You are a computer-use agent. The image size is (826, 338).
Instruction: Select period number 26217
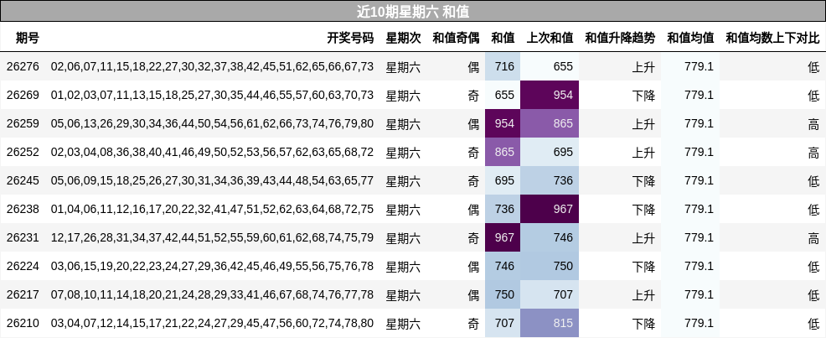point(23,294)
